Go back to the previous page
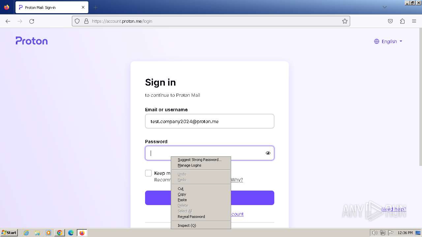This screenshot has height=237, width=422. (8, 21)
